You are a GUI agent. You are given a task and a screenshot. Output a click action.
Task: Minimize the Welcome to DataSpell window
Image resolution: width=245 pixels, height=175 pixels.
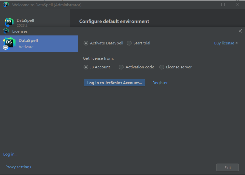tap(208, 4)
